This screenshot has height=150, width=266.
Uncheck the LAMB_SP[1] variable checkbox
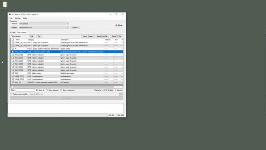coord(12,76)
